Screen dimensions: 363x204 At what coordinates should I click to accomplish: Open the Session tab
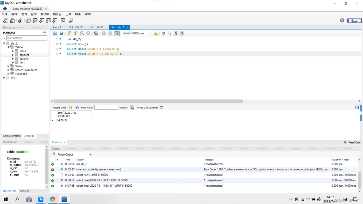tap(25, 191)
